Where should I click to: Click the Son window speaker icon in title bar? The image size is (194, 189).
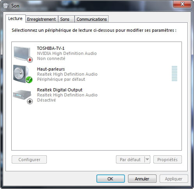pos(6,6)
